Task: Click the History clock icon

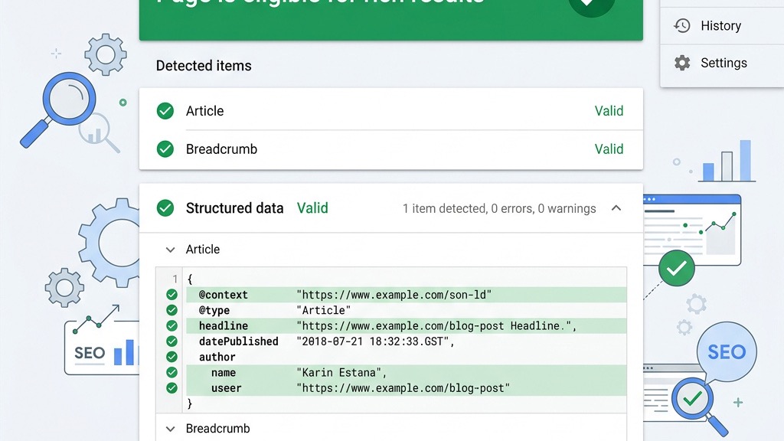Action: (x=681, y=26)
